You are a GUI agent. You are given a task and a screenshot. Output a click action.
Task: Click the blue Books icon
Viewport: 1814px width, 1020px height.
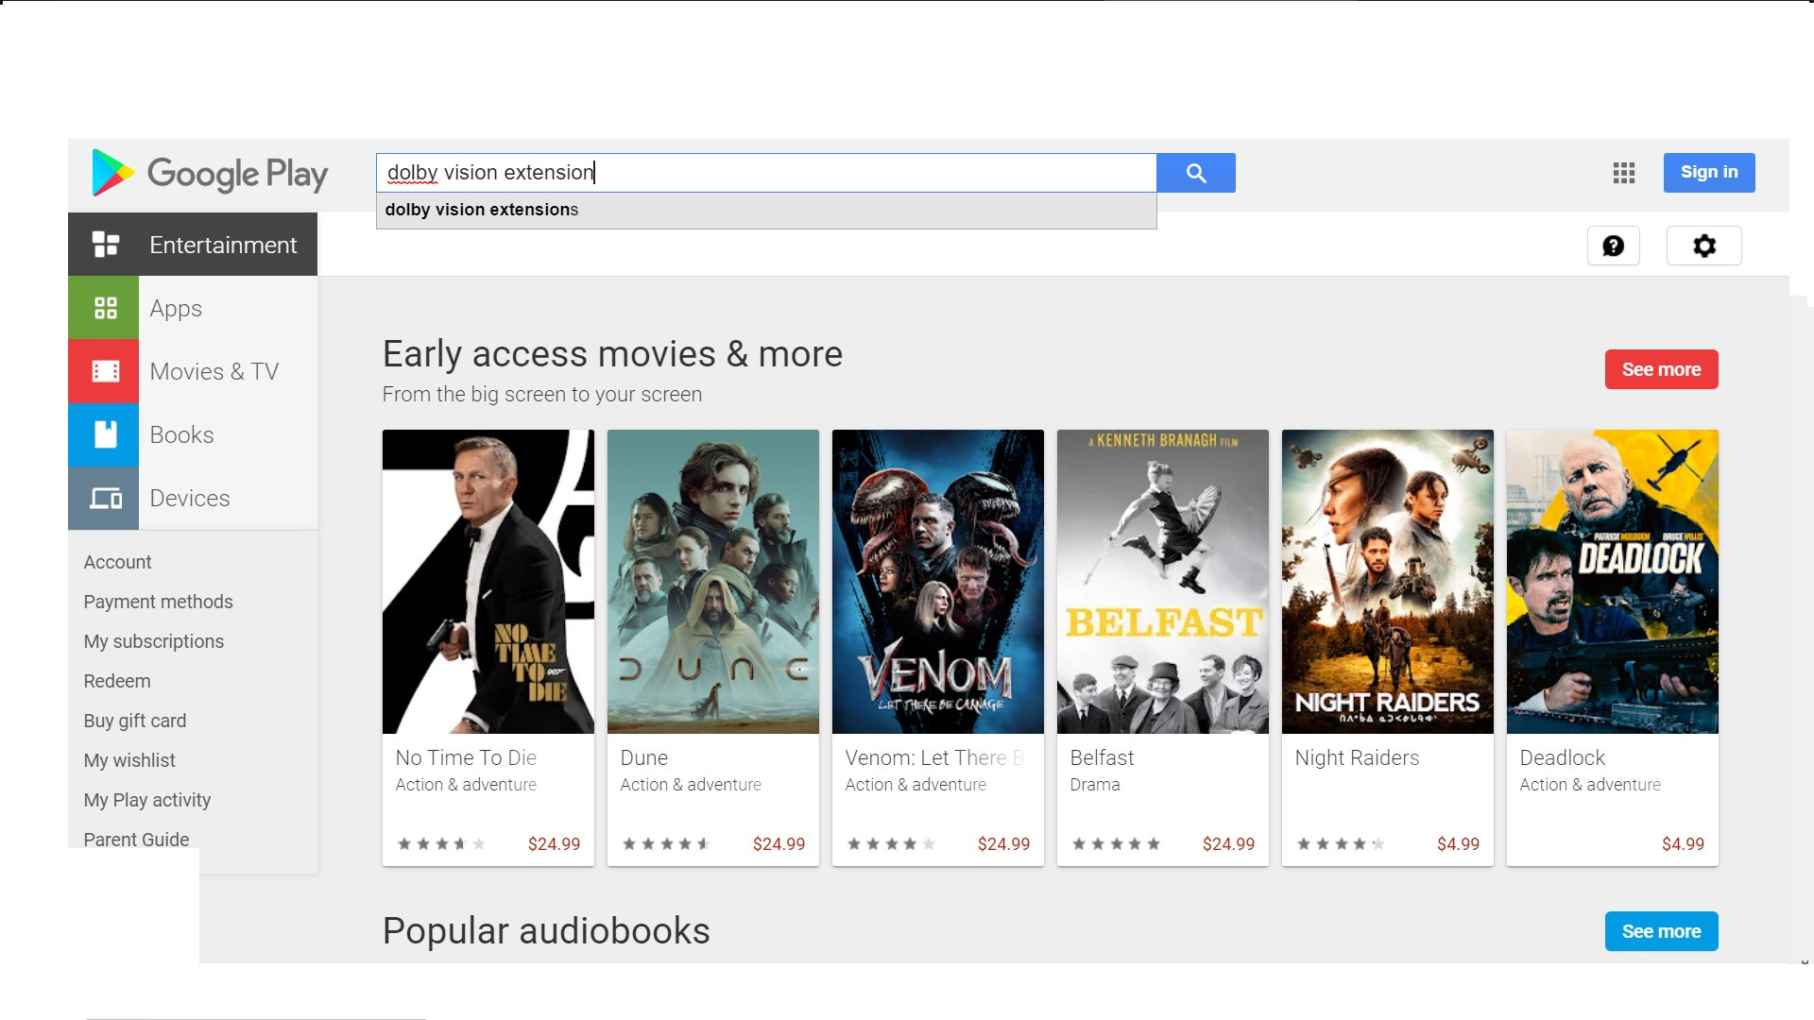click(104, 434)
